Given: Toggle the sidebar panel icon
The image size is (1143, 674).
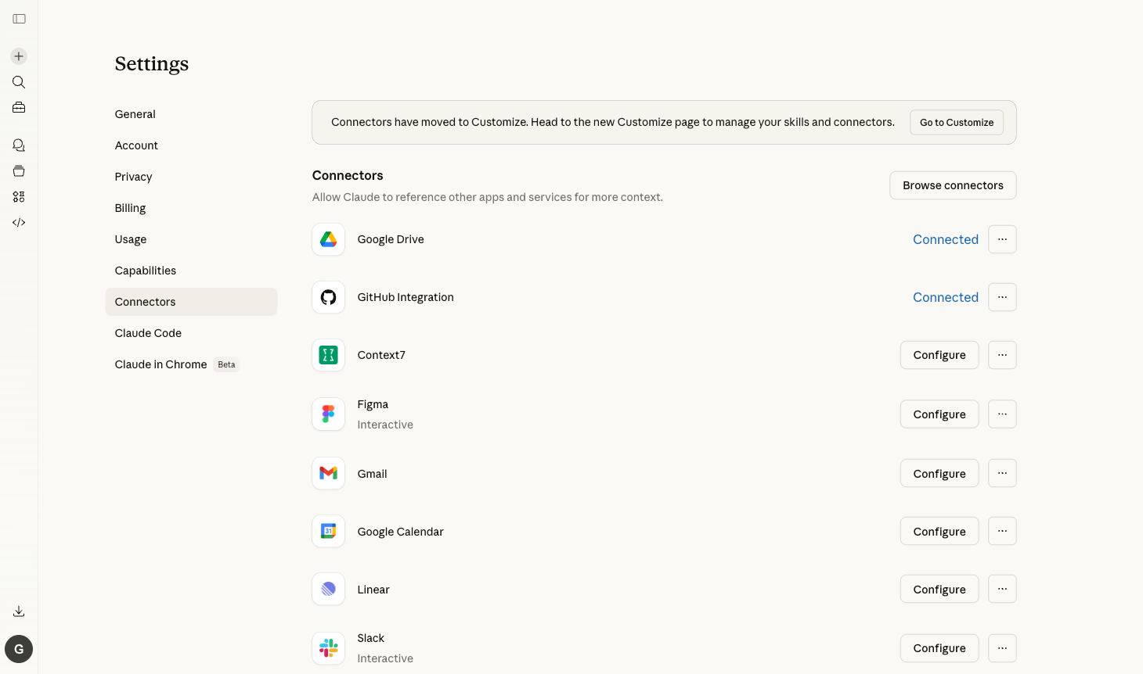Looking at the screenshot, I should point(19,19).
